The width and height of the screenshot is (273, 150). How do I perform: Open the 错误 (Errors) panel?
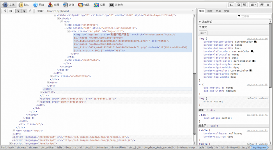click(x=84, y=5)
